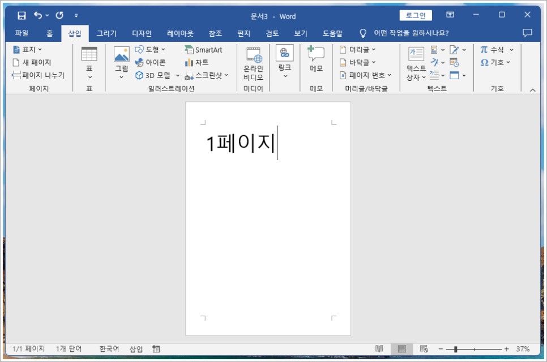Viewport: 547px width, 362px height.
Task: Insert an object icon in 텍스트 group
Action: pos(454,75)
